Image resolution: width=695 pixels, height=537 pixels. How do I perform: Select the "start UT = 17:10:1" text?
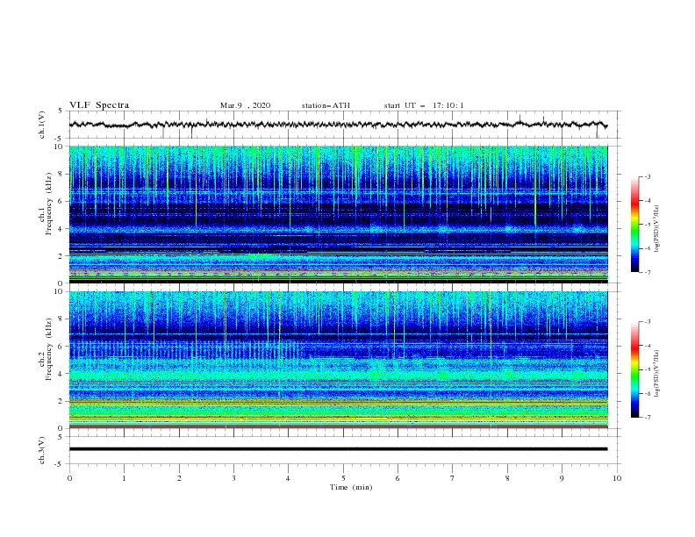pos(424,105)
